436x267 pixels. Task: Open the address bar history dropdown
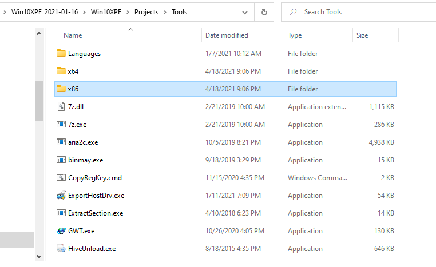[245, 13]
